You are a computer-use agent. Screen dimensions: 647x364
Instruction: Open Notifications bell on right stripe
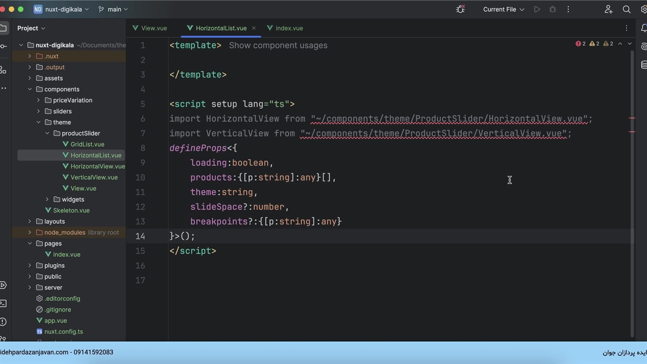tap(644, 28)
